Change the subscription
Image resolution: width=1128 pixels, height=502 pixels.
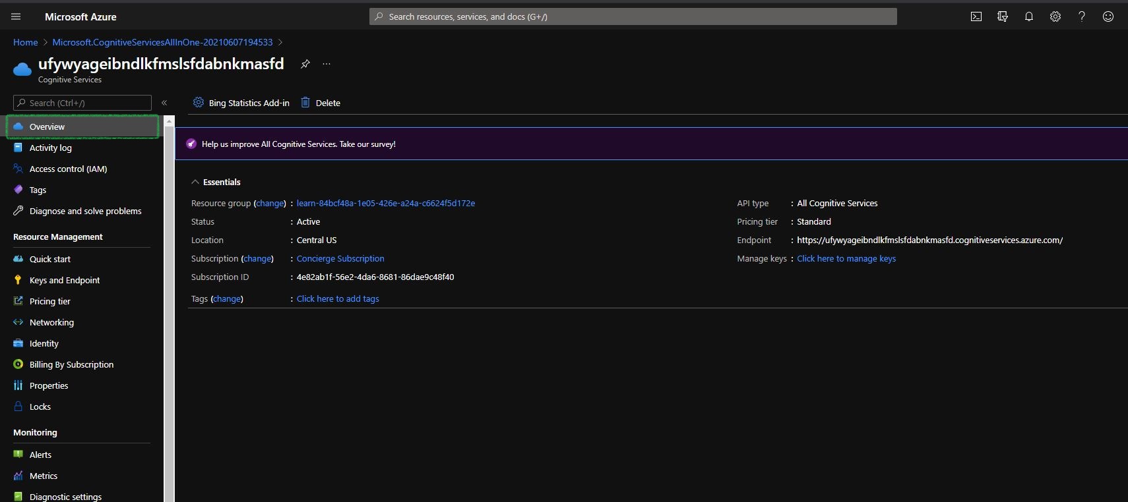pos(257,258)
